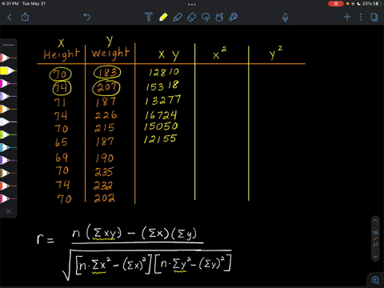Tap the weight value 226
This screenshot has height=288, width=384.
pyautogui.click(x=106, y=115)
